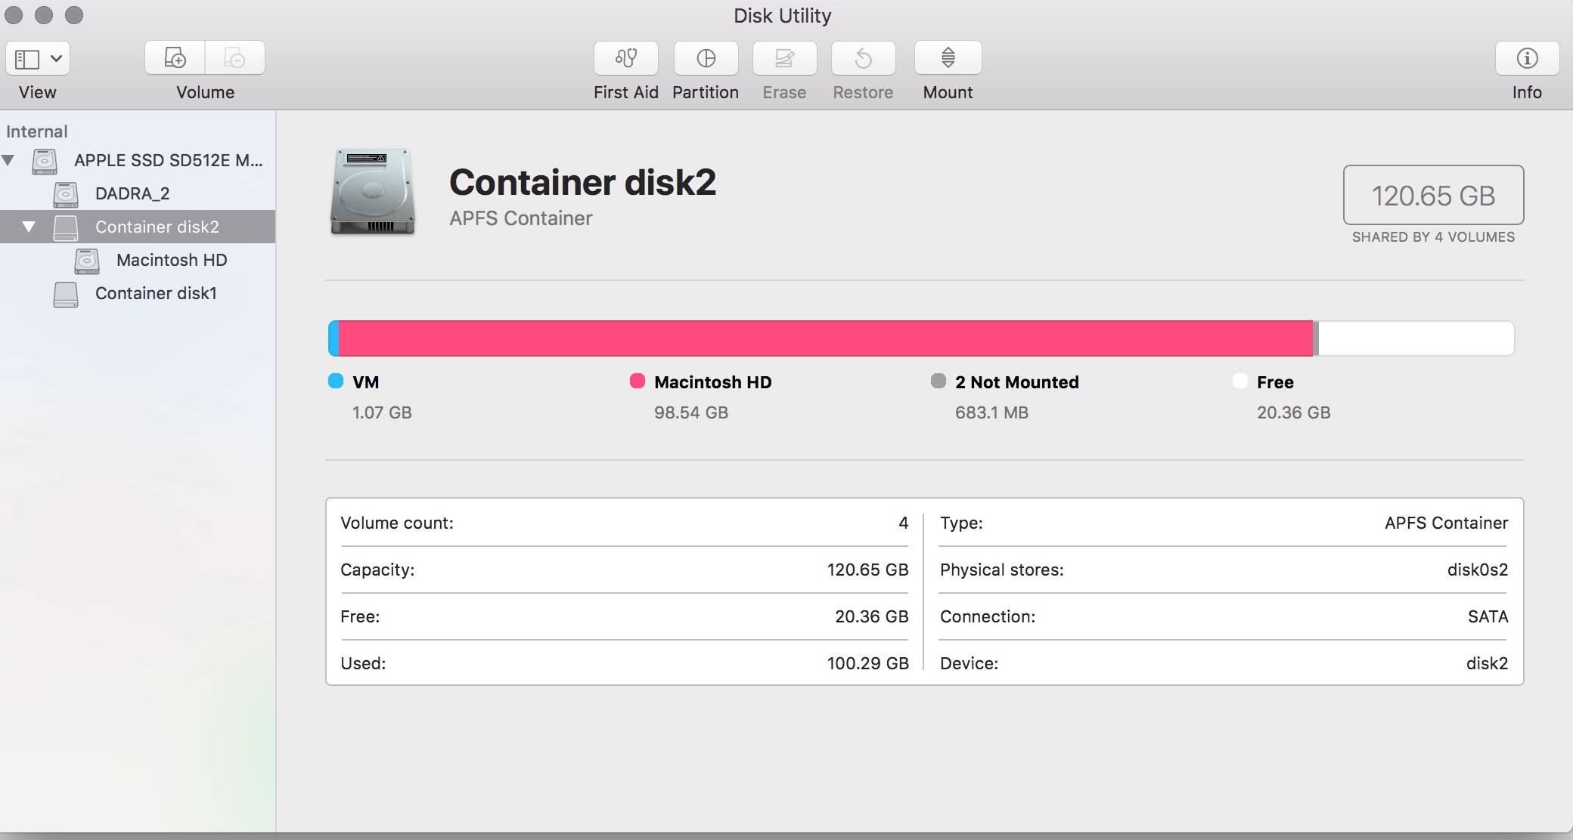Open the Partition tool
This screenshot has width=1573, height=840.
click(706, 58)
